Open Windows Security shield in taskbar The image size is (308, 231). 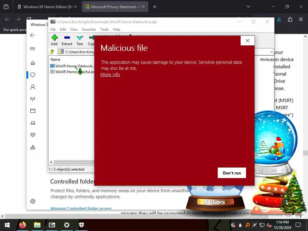pyautogui.click(x=81, y=225)
